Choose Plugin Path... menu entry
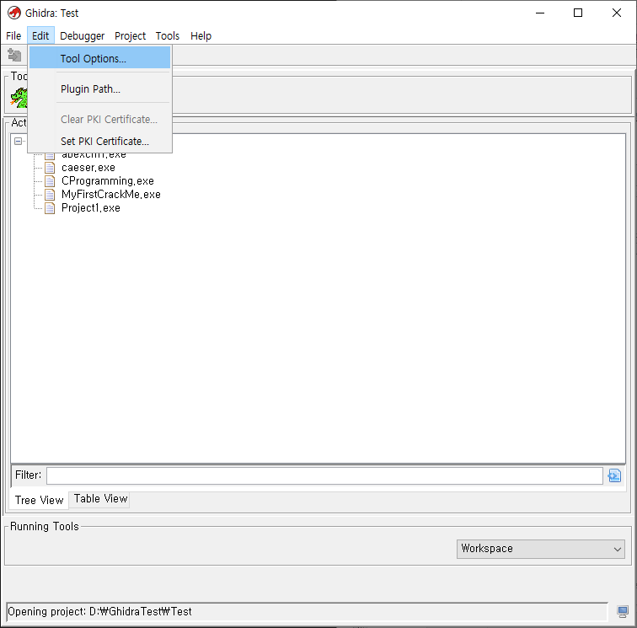This screenshot has height=628, width=637. (100, 89)
